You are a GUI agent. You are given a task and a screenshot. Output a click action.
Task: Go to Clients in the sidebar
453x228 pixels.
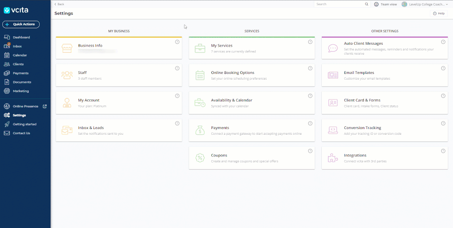point(18,64)
